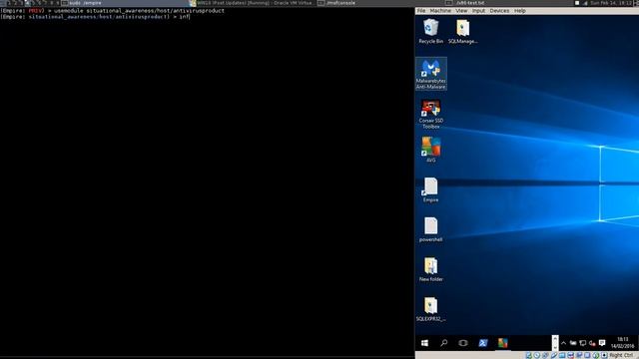Open the network tray icon
The height and width of the screenshot is (359, 639).
point(583,343)
